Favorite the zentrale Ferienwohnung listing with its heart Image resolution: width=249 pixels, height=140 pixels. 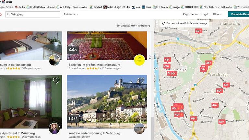click(141, 80)
